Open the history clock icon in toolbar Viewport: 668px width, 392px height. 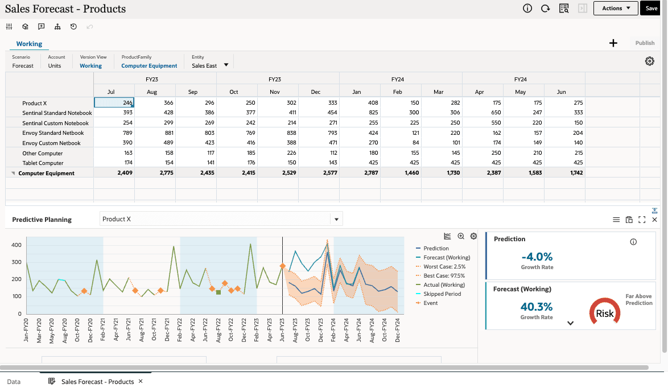tap(73, 27)
